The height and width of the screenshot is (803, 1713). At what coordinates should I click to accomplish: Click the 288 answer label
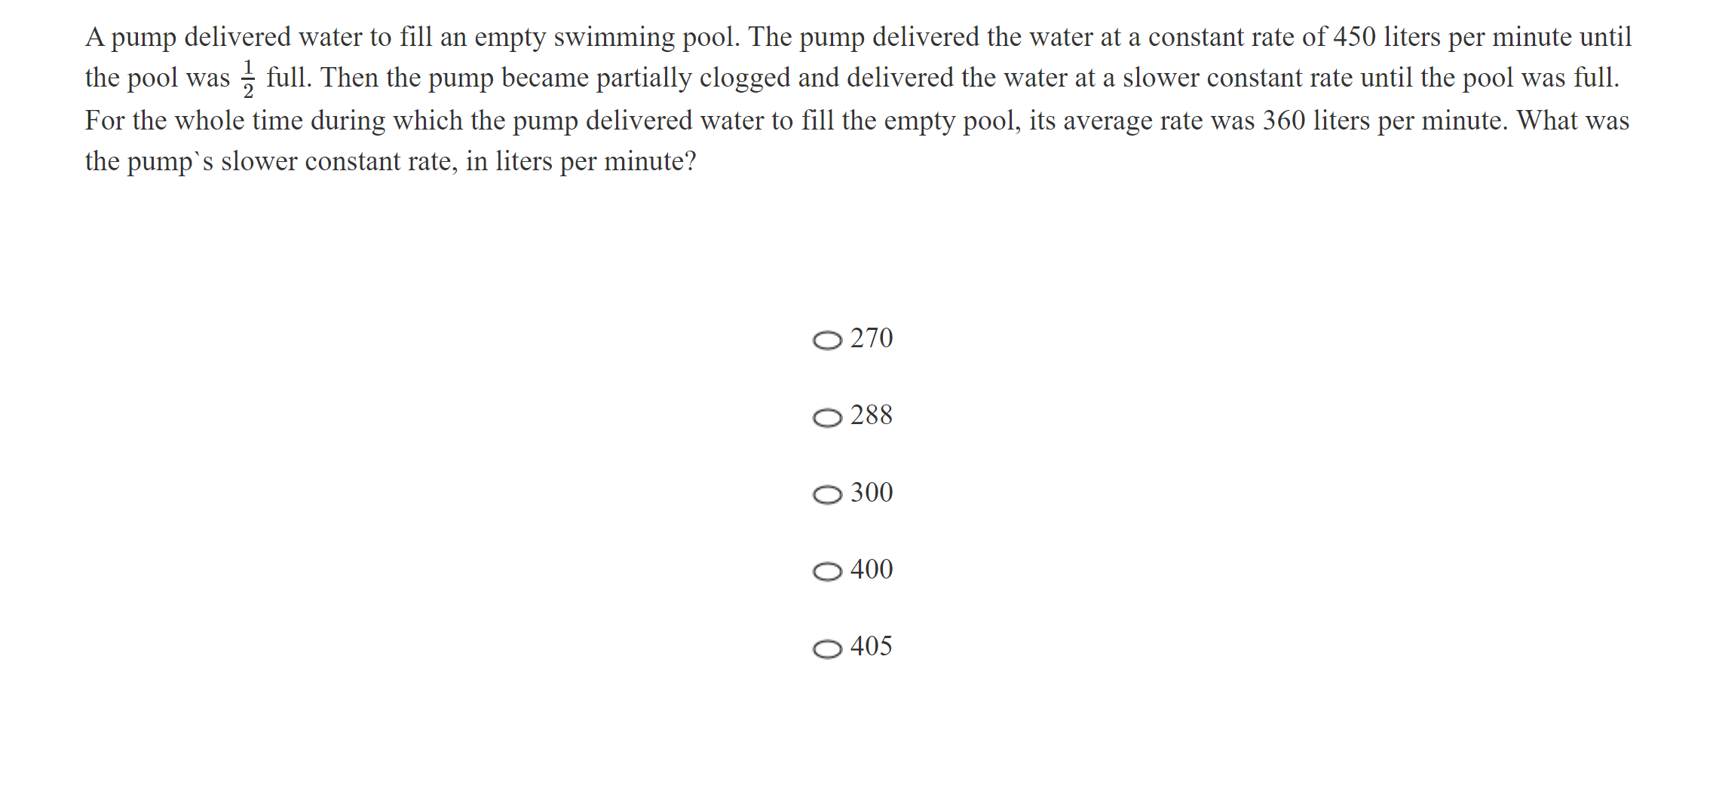coord(872,415)
